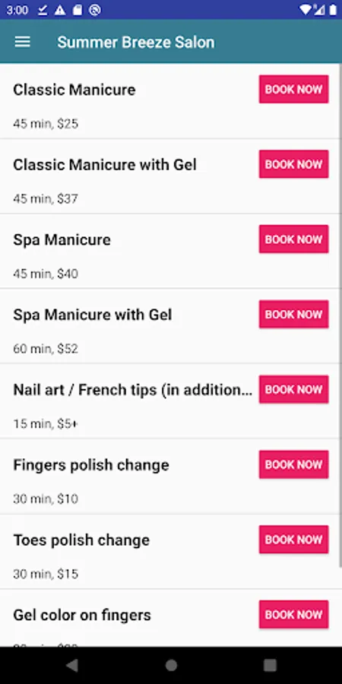Book Nail art / French tips add-on
This screenshot has height=684, width=342.
pyautogui.click(x=293, y=389)
